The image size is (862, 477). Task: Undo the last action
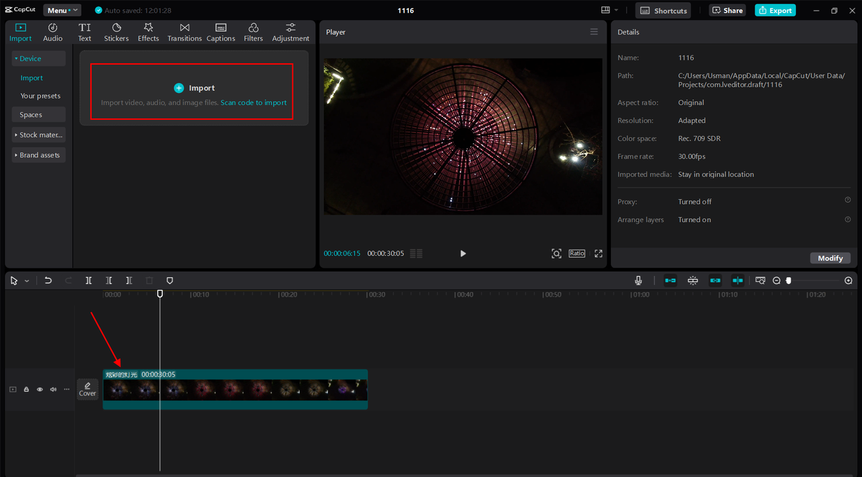click(x=48, y=281)
